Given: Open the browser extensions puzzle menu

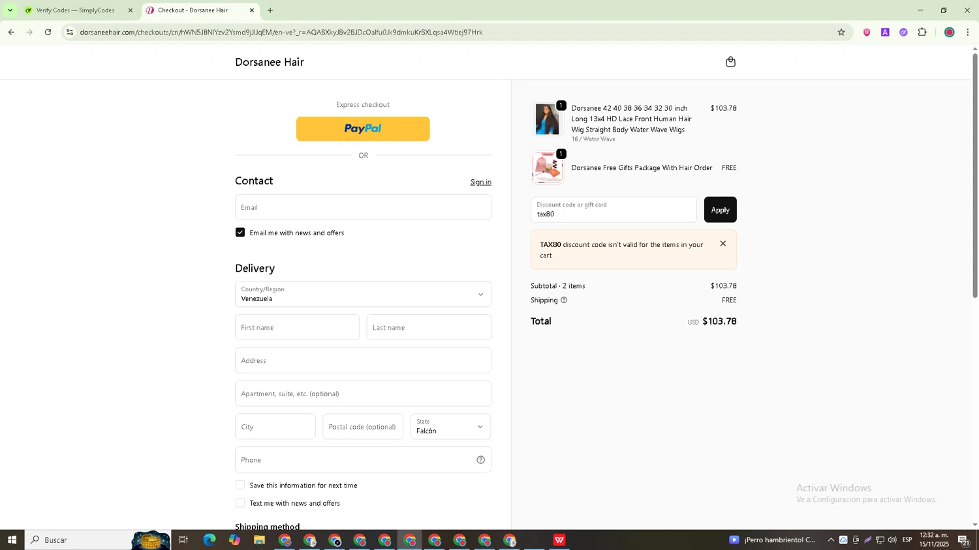Looking at the screenshot, I should coord(922,32).
